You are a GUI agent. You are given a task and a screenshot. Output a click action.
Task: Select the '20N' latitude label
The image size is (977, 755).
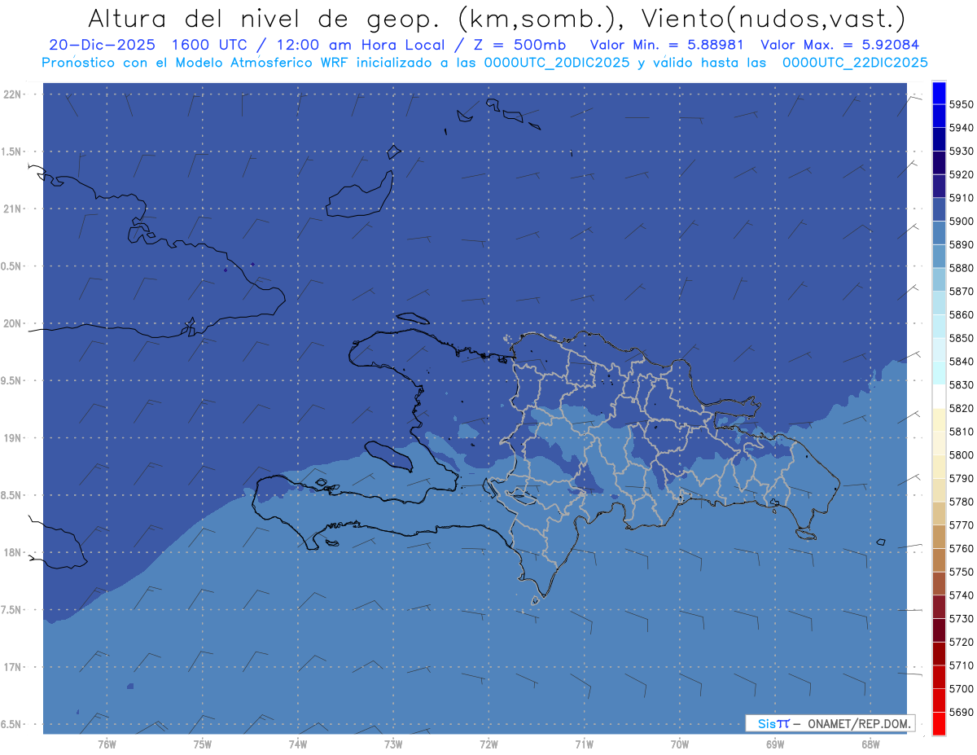point(12,323)
